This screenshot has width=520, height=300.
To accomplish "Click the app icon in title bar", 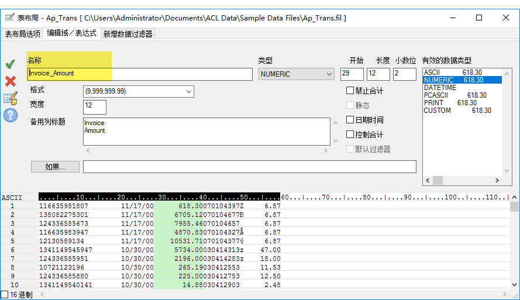I will point(9,18).
